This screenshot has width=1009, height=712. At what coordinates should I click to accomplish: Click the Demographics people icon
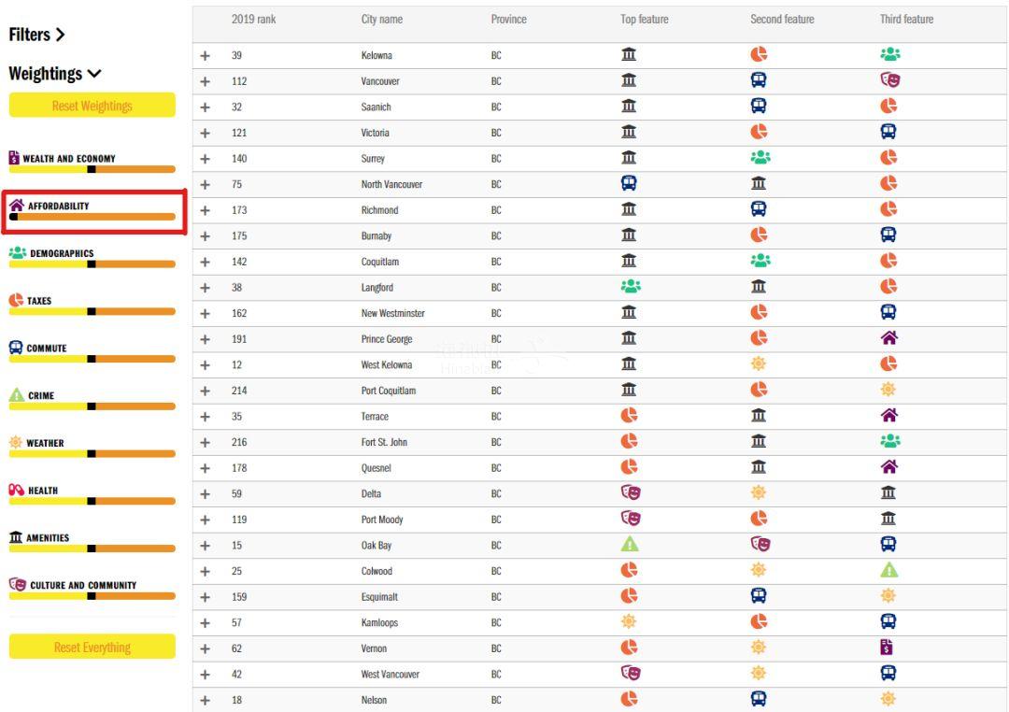(x=17, y=253)
